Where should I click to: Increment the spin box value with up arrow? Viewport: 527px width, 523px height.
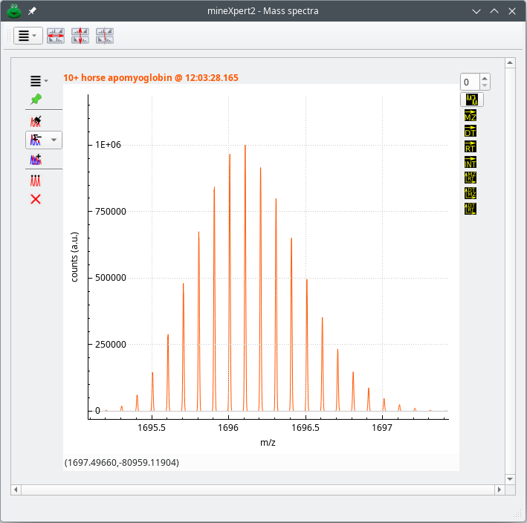coord(485,78)
